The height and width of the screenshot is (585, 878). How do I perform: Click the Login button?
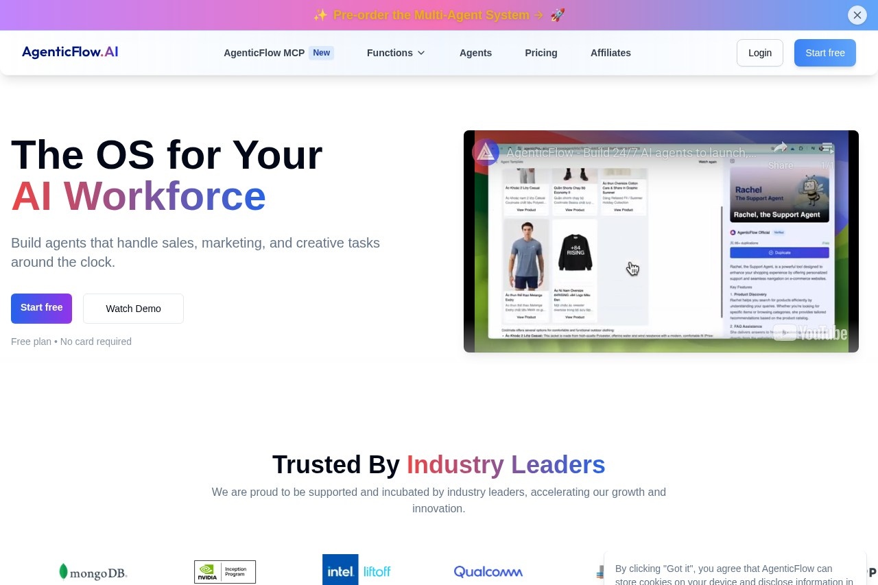[759, 53]
